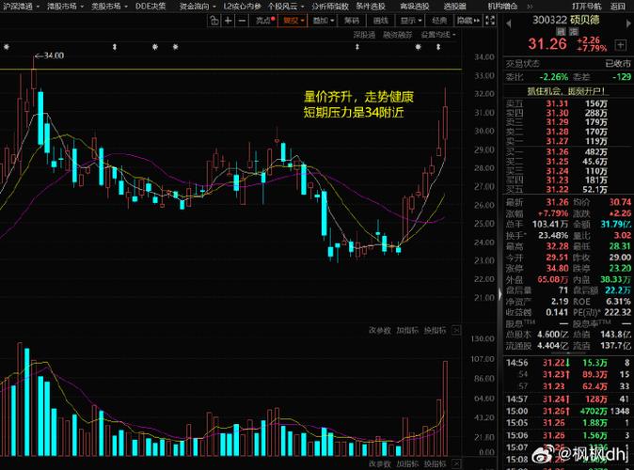Click the yellow annotation 量价齐升，走势健康
634x470 pixels.
(x=358, y=97)
